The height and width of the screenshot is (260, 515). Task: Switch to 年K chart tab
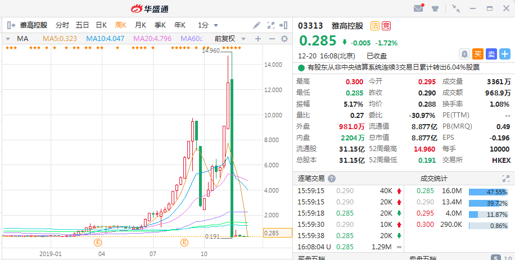(x=180, y=25)
